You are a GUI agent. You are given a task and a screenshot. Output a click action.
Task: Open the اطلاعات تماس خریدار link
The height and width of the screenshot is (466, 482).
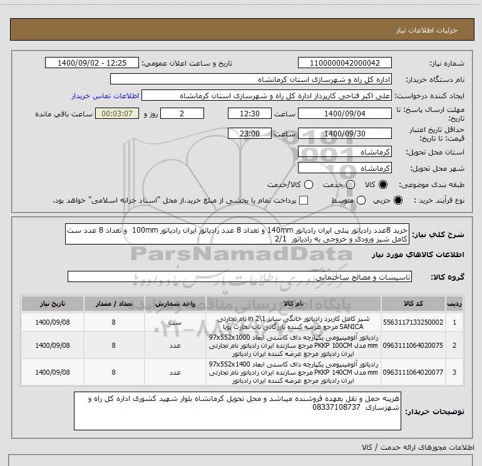click(x=105, y=96)
